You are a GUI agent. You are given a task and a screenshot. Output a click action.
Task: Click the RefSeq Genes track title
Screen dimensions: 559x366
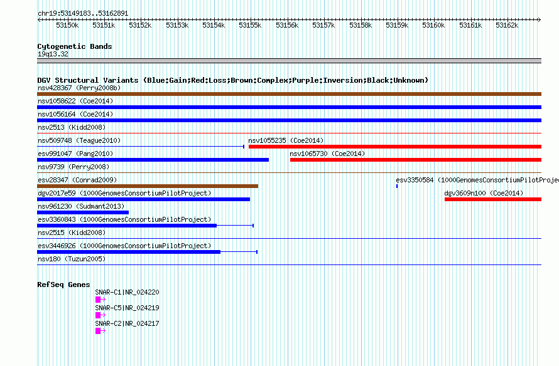(63, 285)
